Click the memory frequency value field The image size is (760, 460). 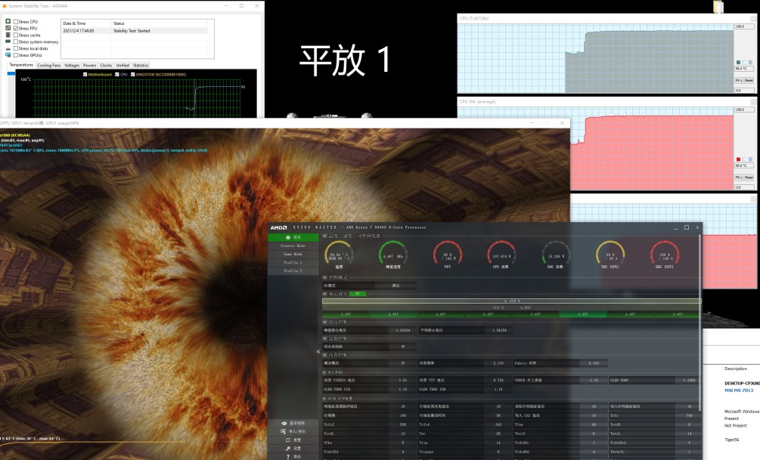[x=498, y=363]
